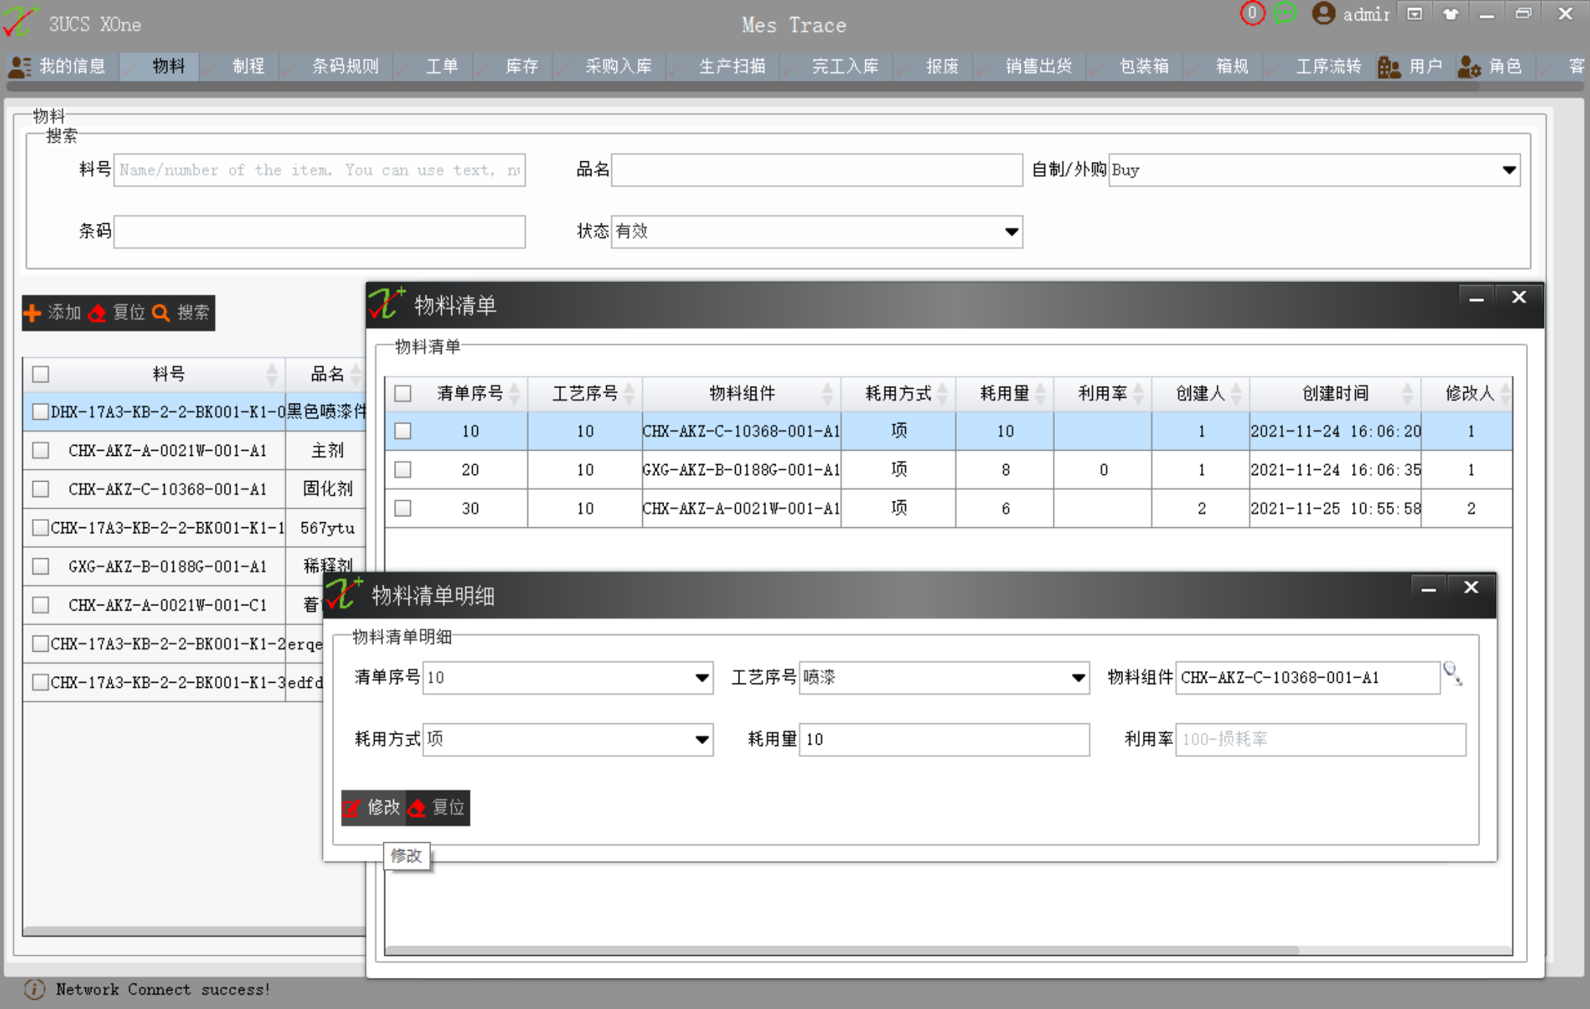The height and width of the screenshot is (1009, 1590).
Task: Open the 生产扫描 tab
Action: 731,66
